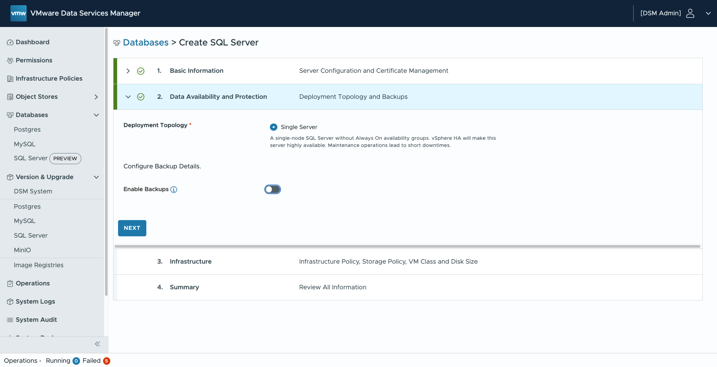
Task: Click the user profile icon
Action: click(690, 13)
